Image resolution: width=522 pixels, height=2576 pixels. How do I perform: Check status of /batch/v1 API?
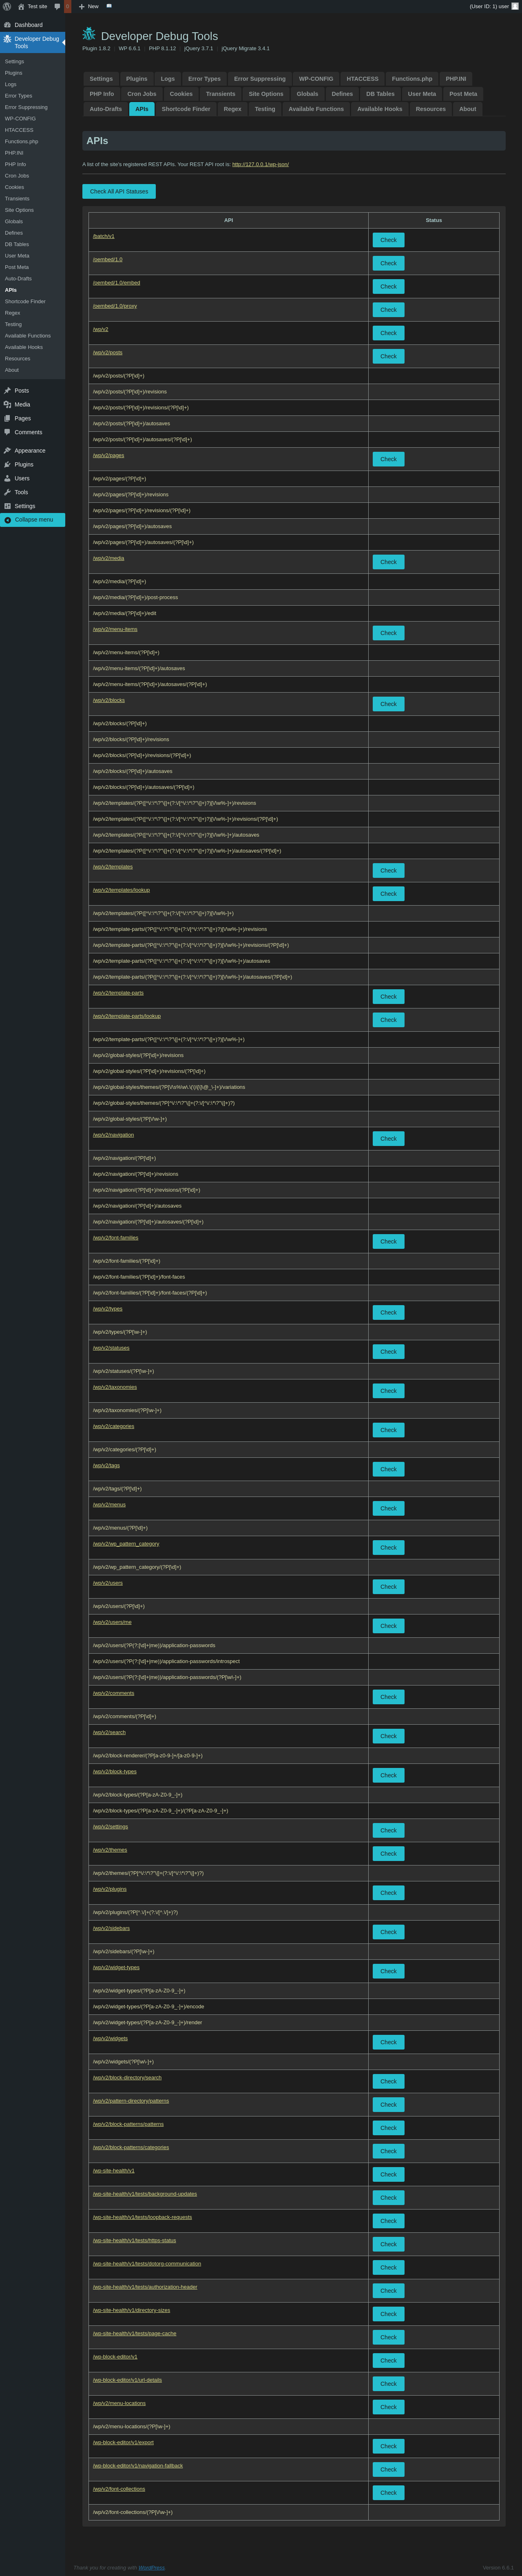(388, 240)
